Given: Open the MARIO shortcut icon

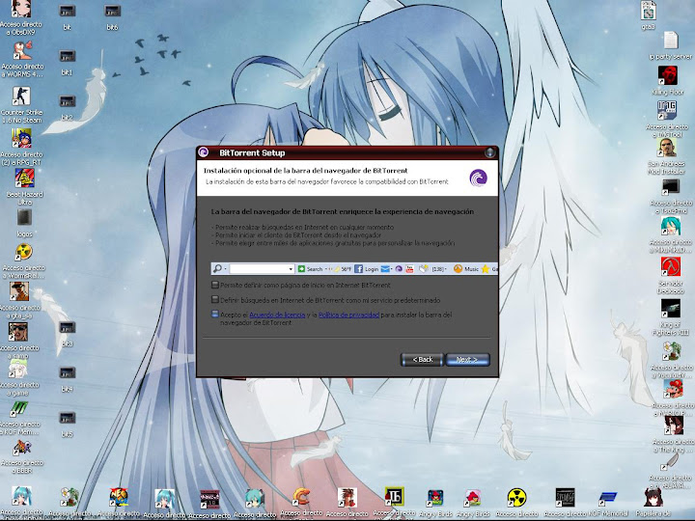Looking at the screenshot, I should [673, 389].
